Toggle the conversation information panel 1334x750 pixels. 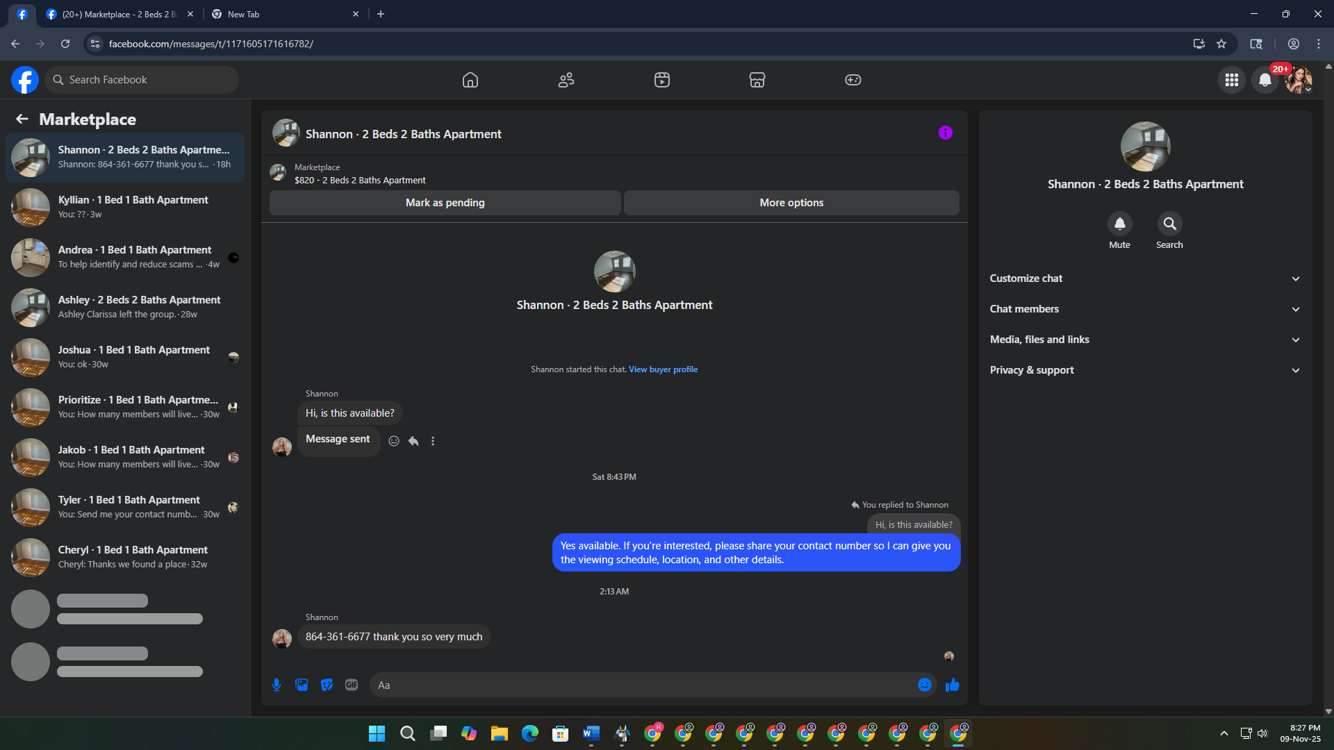pyautogui.click(x=945, y=133)
